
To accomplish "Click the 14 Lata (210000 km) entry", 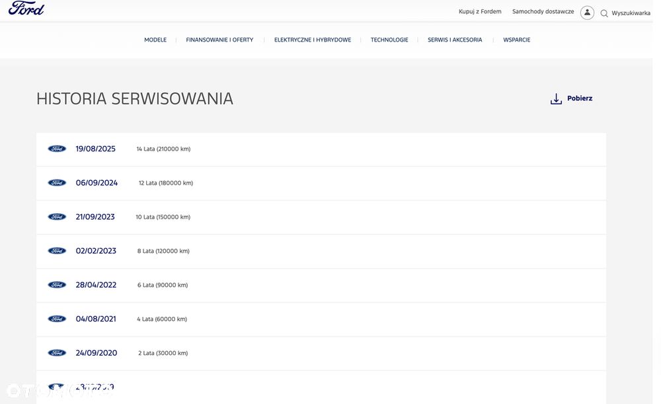I will [163, 149].
